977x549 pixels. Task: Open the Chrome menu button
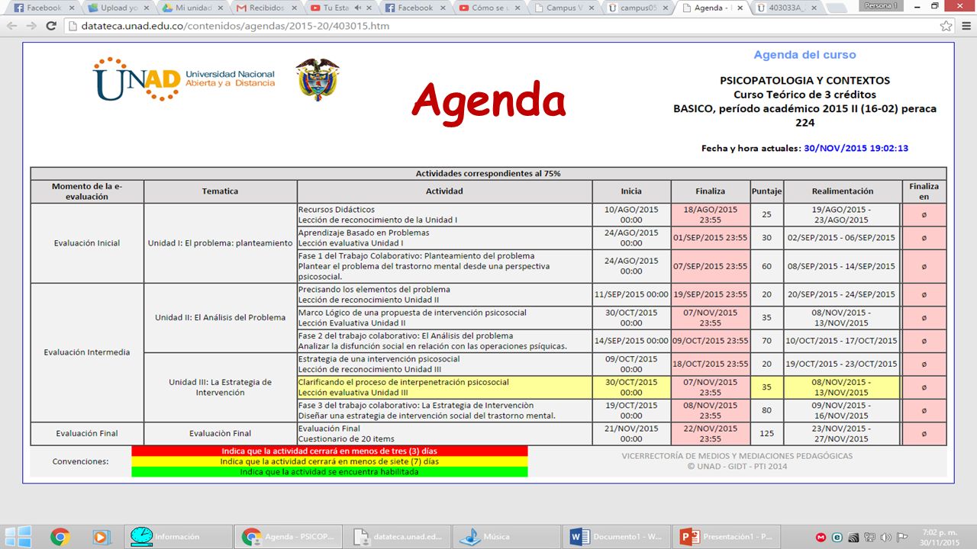coord(965,25)
